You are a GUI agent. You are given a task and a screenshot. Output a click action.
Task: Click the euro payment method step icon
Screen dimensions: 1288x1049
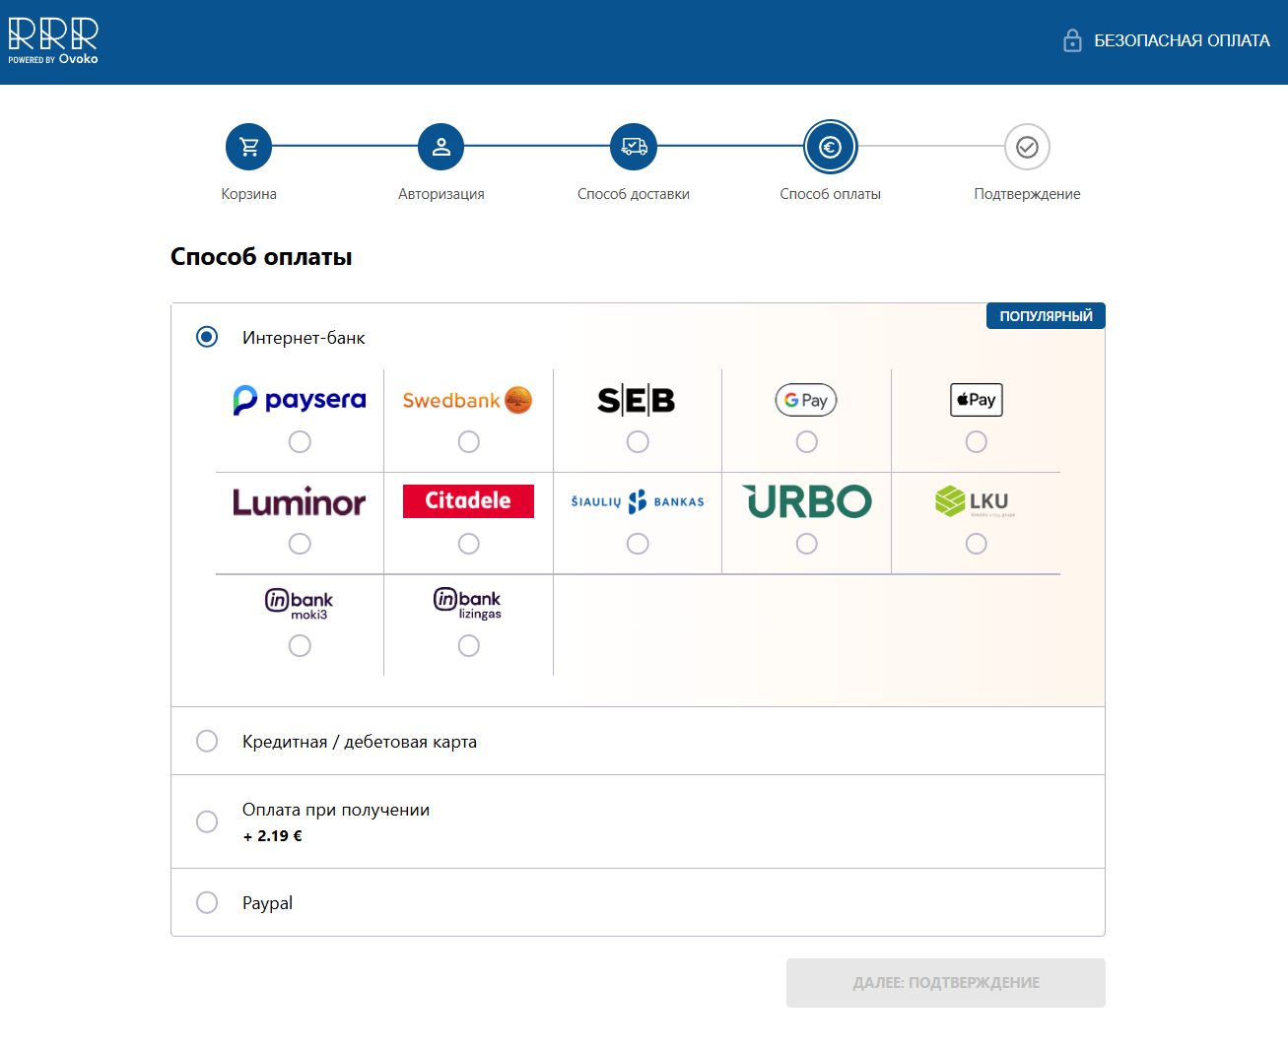831,147
